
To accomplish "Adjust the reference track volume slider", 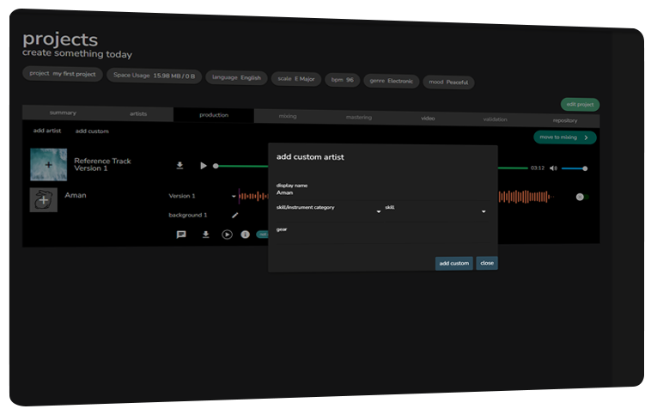I will tap(574, 168).
